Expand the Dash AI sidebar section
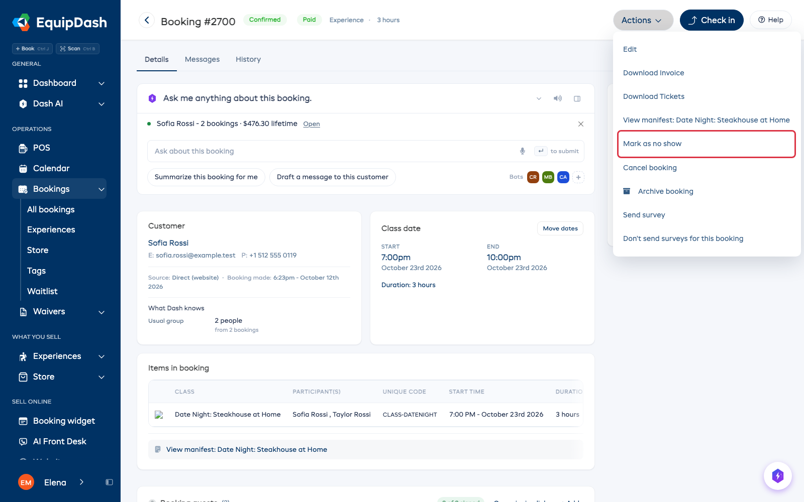This screenshot has height=502, width=804. [x=102, y=104]
